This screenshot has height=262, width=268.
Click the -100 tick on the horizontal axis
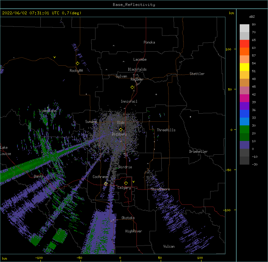click(39, 258)
